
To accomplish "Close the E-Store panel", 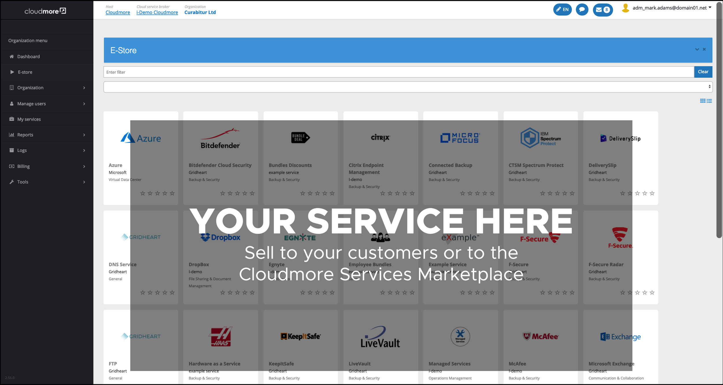I will pyautogui.click(x=704, y=49).
